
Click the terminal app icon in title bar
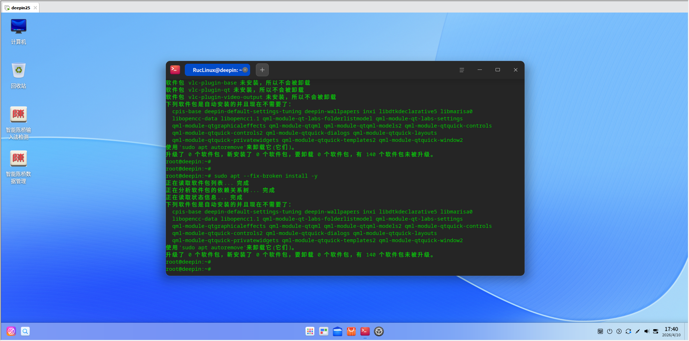point(175,69)
